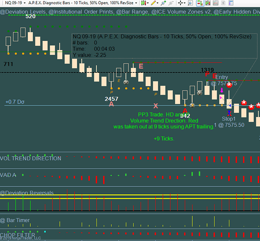The width and height of the screenshot is (260, 241).
Task: Expand the drawing tools dropdown arrow
Action: pyautogui.click(x=157, y=3)
